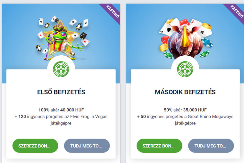
Task: Click the blue poker chip beside the rhino
Action: pos(207,43)
